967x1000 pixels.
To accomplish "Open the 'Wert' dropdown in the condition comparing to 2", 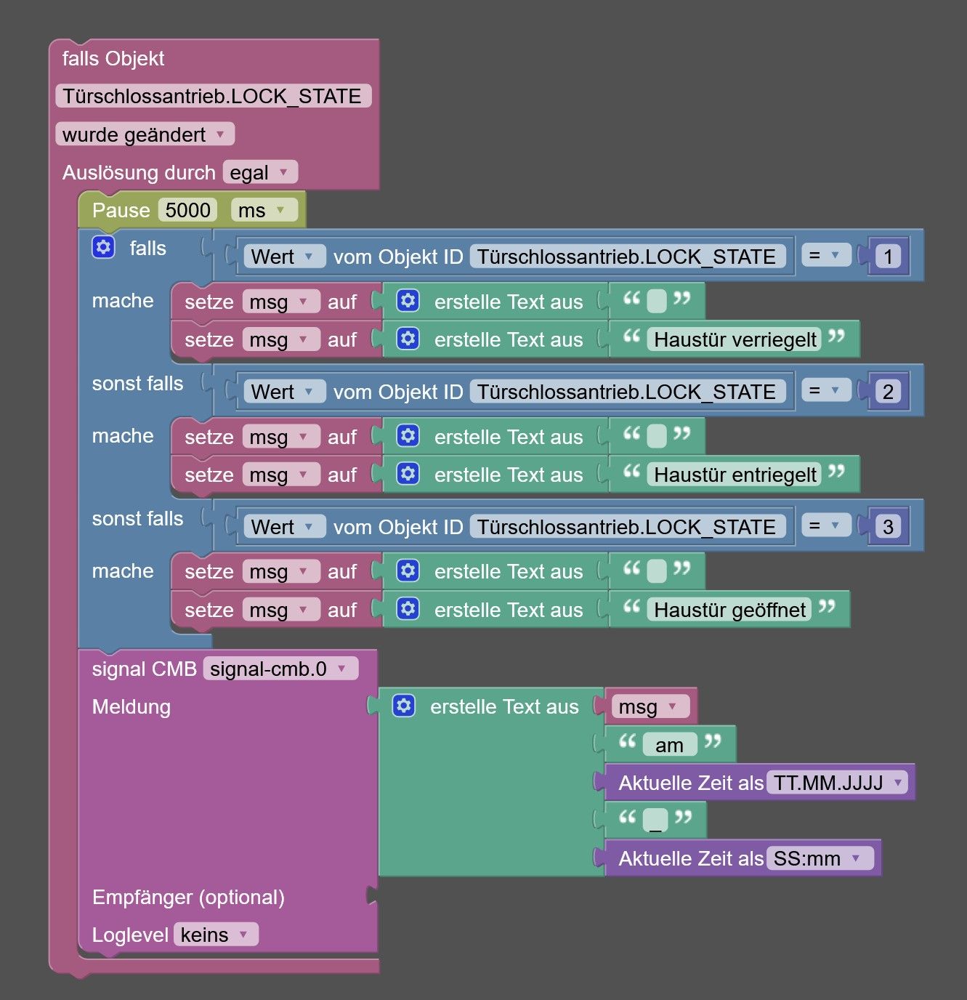I will coord(283,392).
